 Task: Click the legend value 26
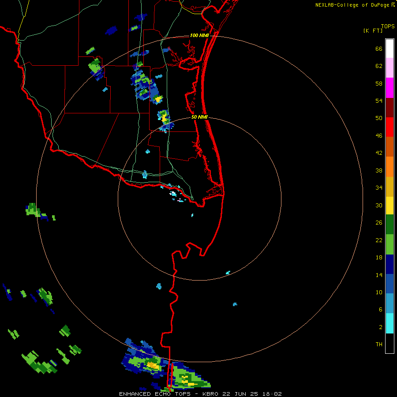[379, 223]
